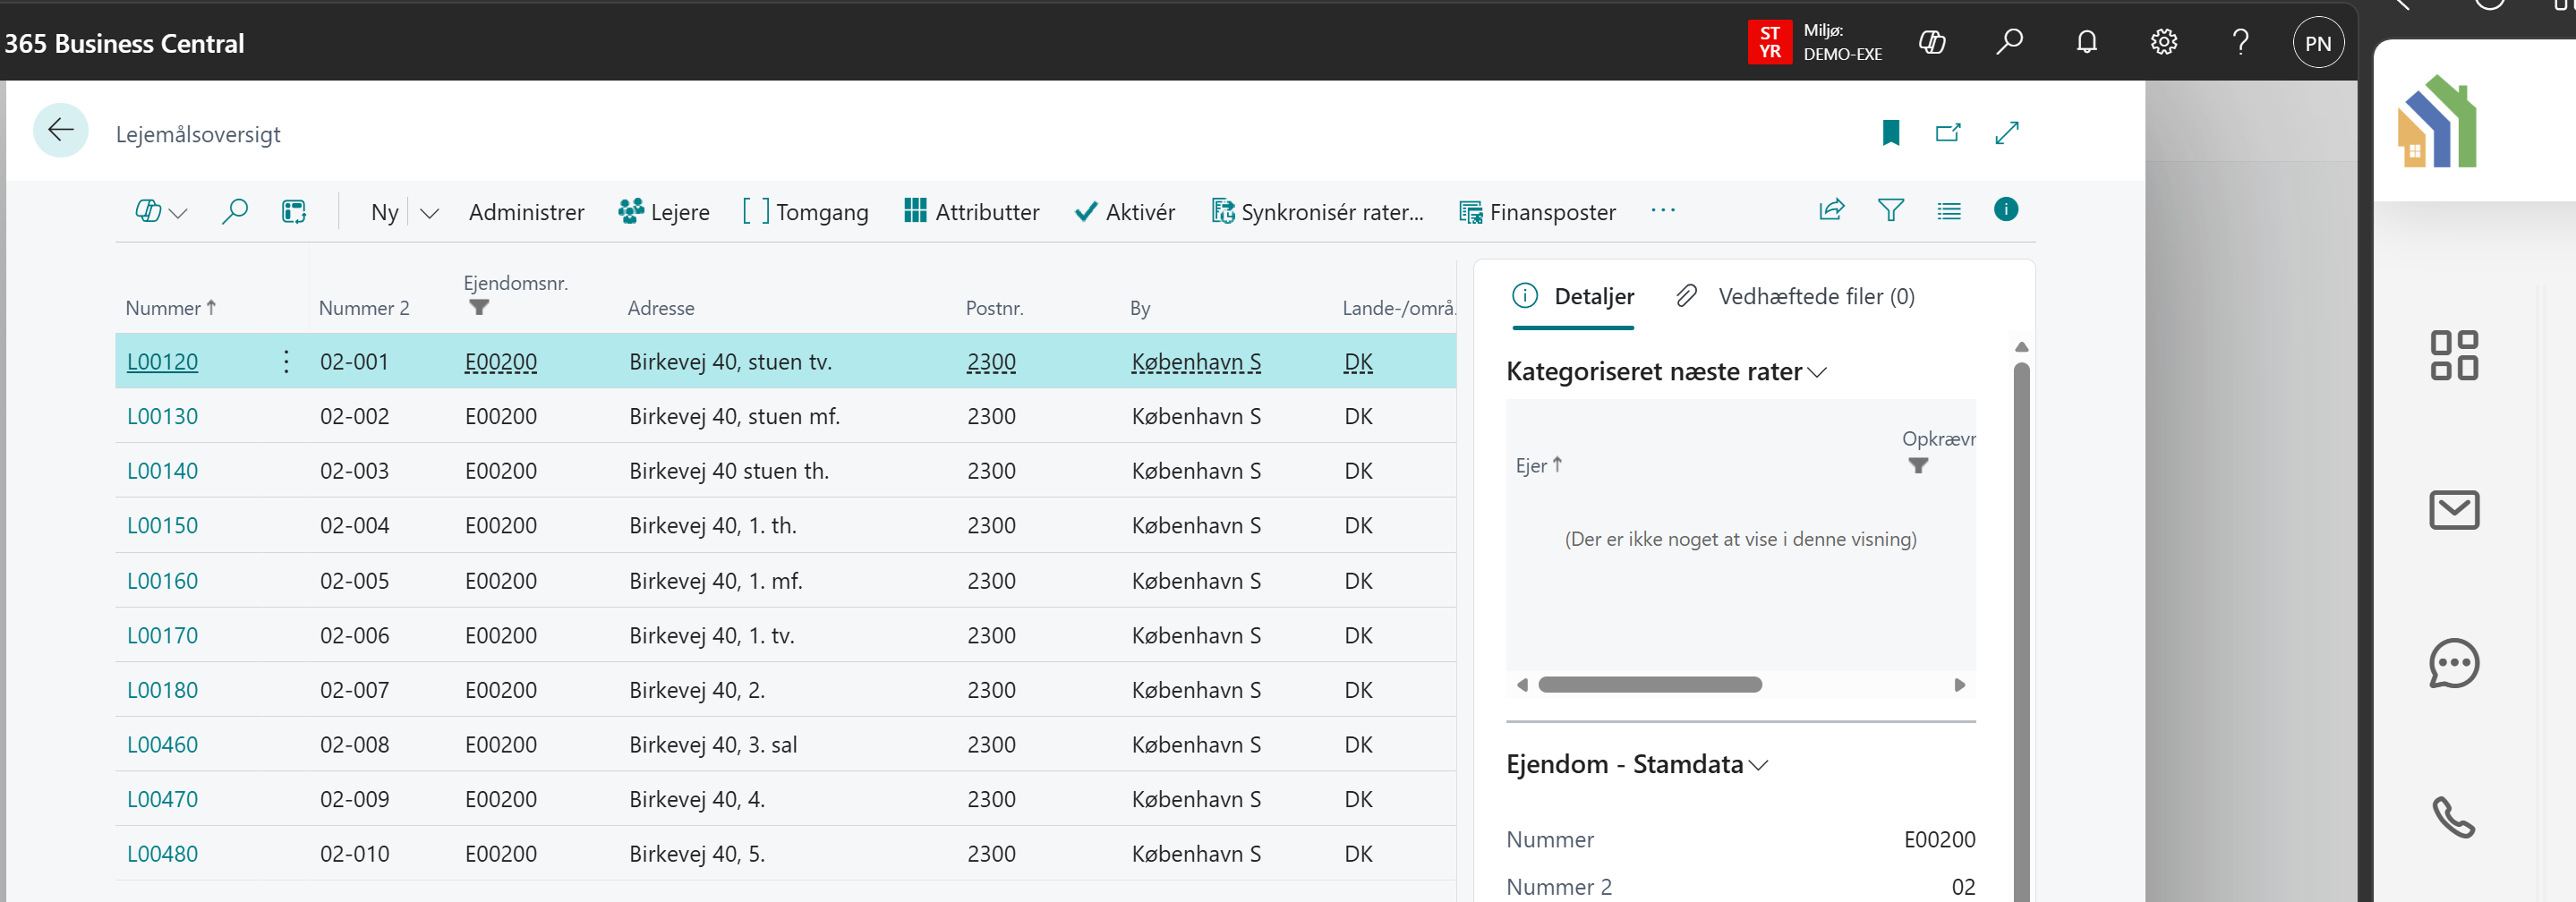Open the Tomgang action
The image size is (2576, 902).
coord(805,212)
